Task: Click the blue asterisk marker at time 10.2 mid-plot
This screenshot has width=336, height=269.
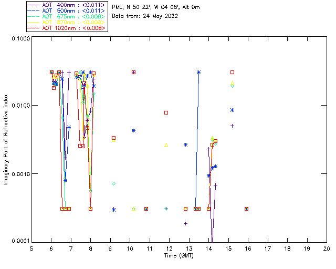Action: 133,131
